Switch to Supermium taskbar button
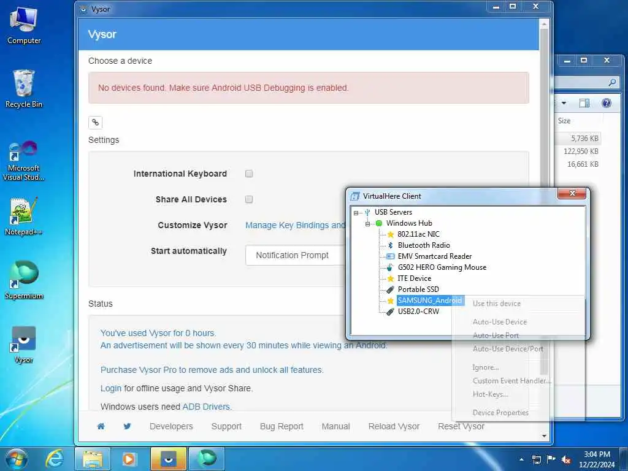This screenshot has height=471, width=628. pyautogui.click(x=206, y=459)
